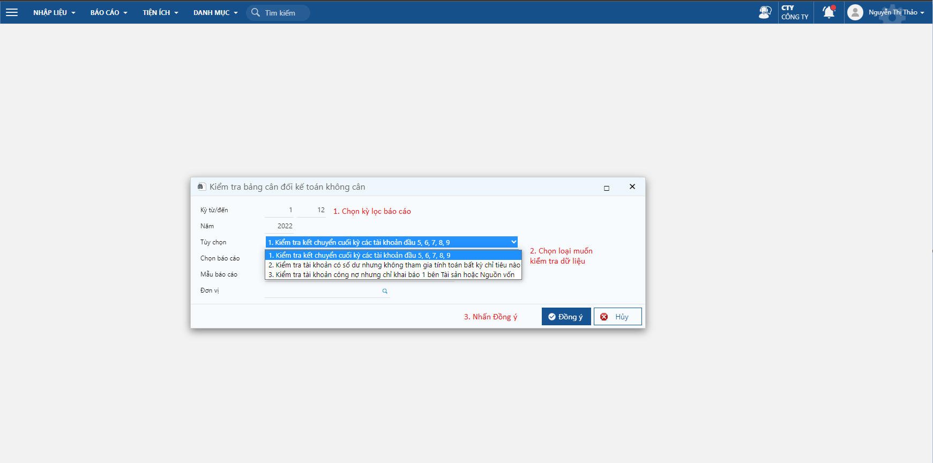Screen dimensions: 933x463
Task: Select option 2 about accounts with balances
Action: click(393, 265)
